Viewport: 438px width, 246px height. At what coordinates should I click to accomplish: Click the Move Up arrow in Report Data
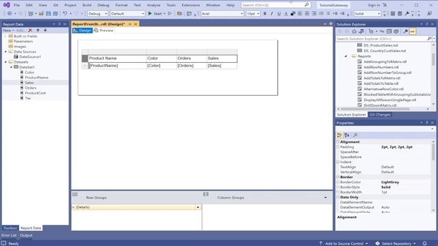tap(38, 30)
